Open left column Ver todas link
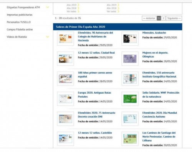 click(71, 12)
